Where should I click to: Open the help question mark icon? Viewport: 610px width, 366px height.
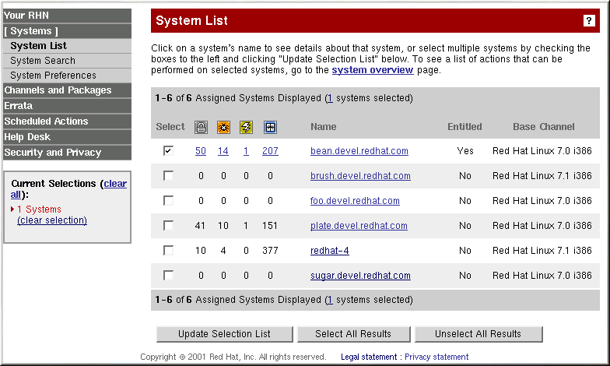click(589, 21)
